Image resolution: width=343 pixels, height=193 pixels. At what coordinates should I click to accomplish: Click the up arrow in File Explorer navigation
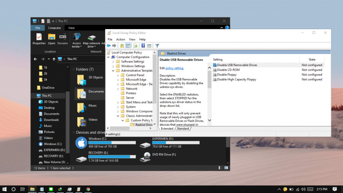point(54,59)
